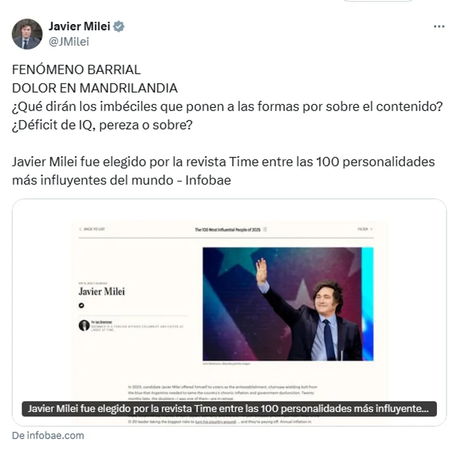Open the photo of the man waving
The height and width of the screenshot is (457, 451).
[x=288, y=304]
